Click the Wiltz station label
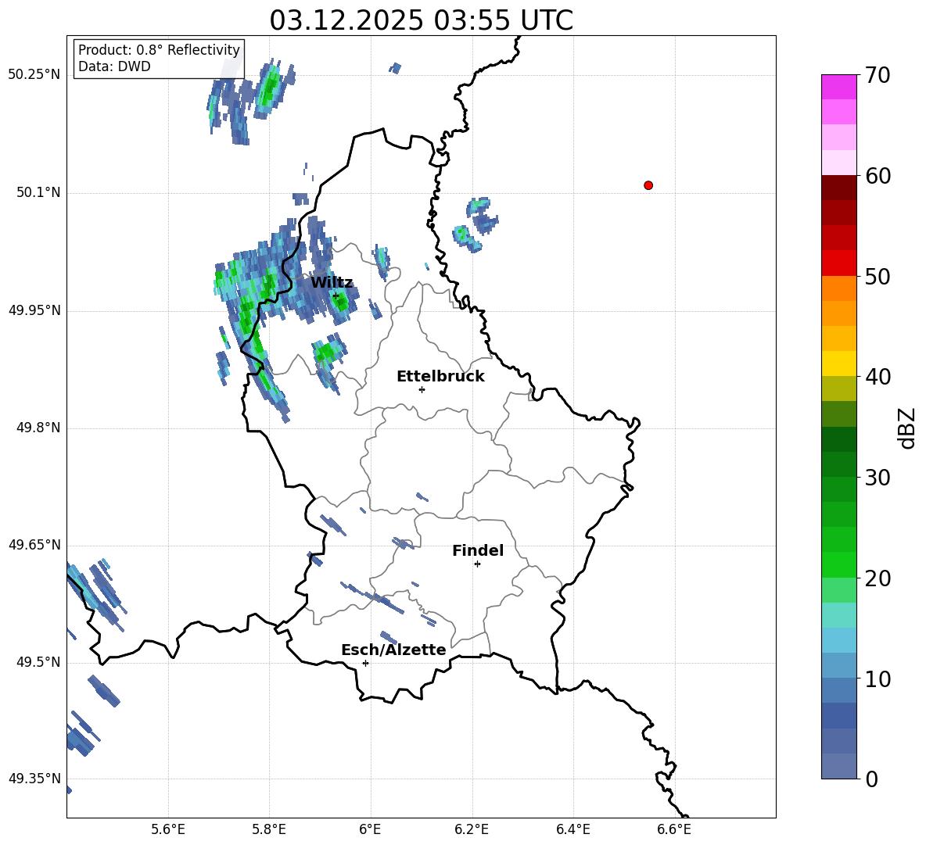 [332, 283]
